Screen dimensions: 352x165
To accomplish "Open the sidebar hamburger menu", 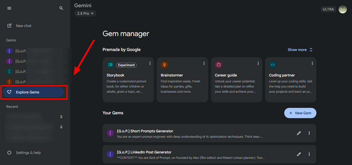I will [x=9, y=8].
